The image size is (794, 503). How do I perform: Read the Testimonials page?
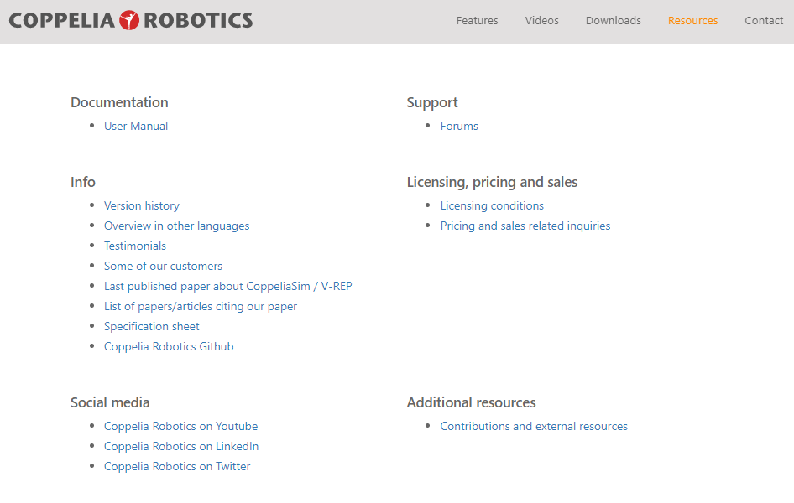click(135, 246)
